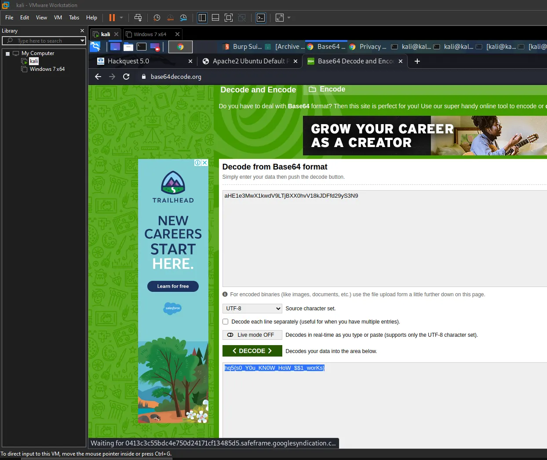The image size is (547, 460).
Task: Close the Hackquest 5.0 browser tab
Action: point(190,61)
